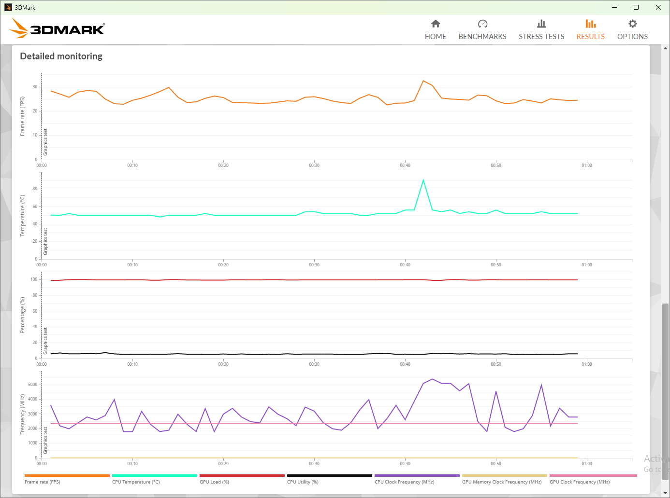
Task: Click the scrollbar up arrow
Action: point(665,48)
